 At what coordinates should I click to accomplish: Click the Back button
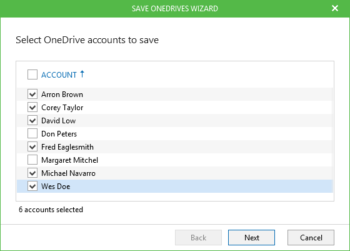click(x=198, y=237)
